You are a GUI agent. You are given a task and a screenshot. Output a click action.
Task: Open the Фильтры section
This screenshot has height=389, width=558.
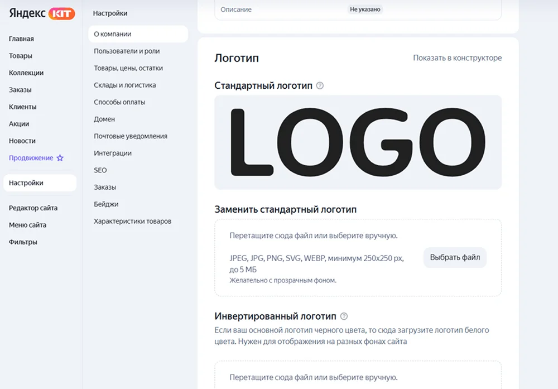pos(23,242)
